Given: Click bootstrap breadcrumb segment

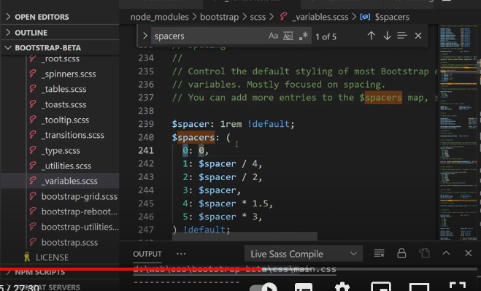Looking at the screenshot, I should (220, 17).
